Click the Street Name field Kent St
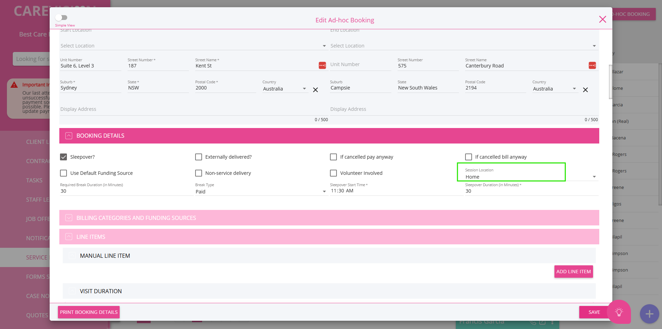Viewport: 662px width, 329px height. pyautogui.click(x=256, y=66)
